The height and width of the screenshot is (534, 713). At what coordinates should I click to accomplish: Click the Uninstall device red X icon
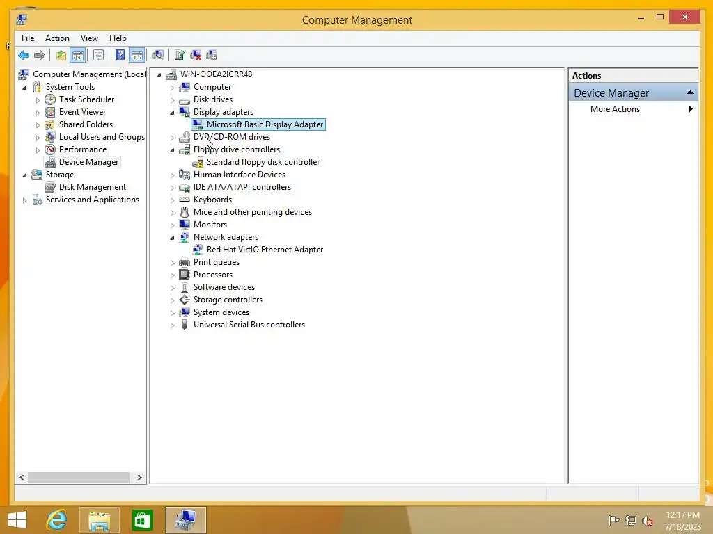pos(196,56)
